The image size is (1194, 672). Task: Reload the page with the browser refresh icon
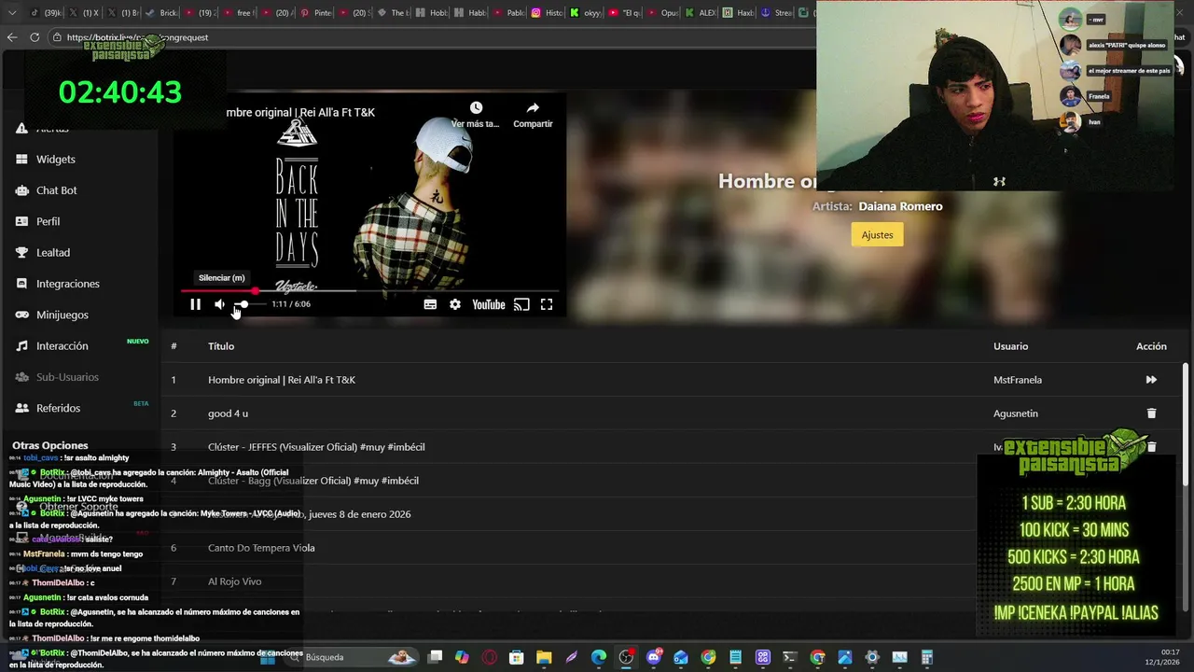(x=35, y=37)
